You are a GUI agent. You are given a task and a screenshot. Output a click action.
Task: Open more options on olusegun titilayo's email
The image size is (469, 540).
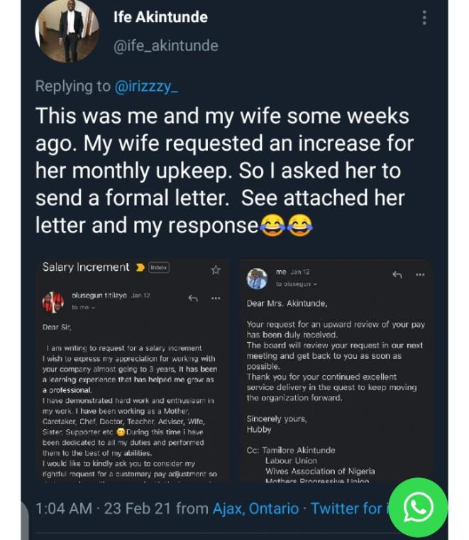(216, 298)
